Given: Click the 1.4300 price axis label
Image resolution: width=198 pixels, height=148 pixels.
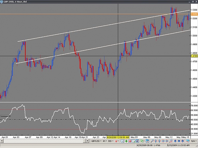Looking at the screenshot, I should tap(194, 96).
